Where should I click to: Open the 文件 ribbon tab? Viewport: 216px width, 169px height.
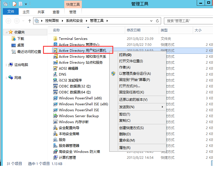pyautogui.click(x=11, y=11)
